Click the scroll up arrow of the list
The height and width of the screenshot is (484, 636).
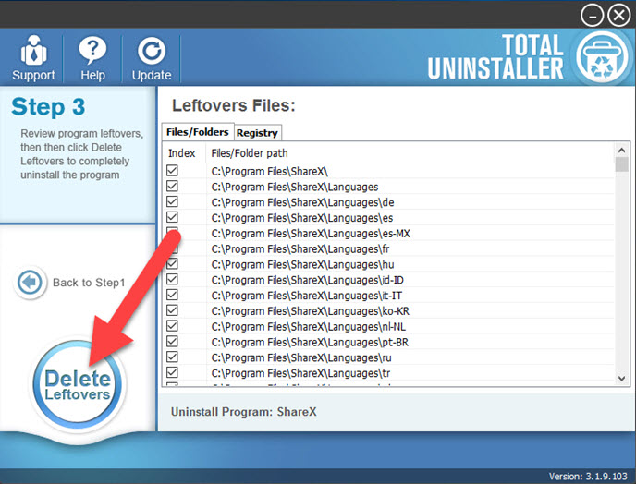[621, 150]
